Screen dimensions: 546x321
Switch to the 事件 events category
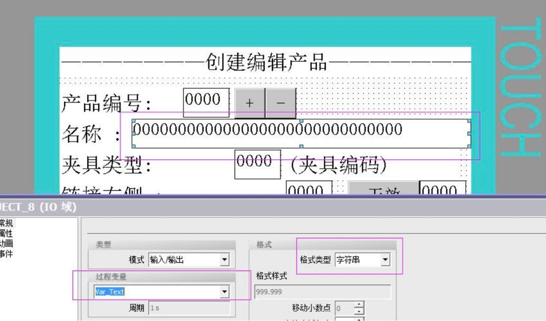point(6,254)
